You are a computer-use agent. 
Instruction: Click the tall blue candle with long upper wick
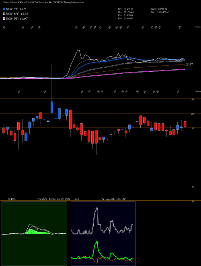[52, 107]
